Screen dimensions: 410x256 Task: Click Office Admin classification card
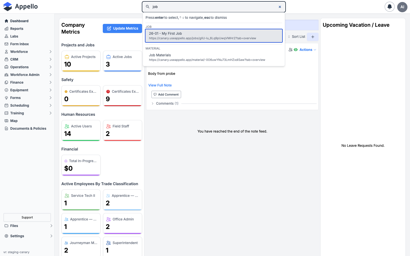(122, 224)
